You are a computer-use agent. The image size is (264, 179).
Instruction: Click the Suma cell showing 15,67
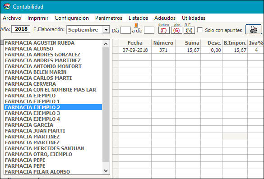click(188, 50)
